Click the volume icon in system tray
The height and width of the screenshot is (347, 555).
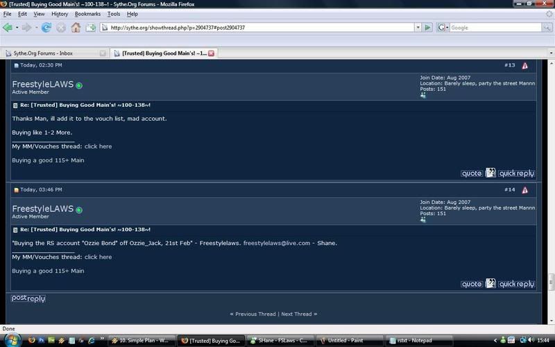[x=531, y=340]
